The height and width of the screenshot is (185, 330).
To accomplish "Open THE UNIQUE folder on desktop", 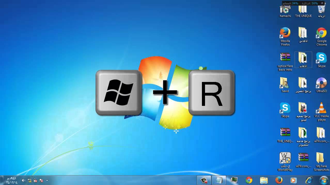I will [303, 12].
